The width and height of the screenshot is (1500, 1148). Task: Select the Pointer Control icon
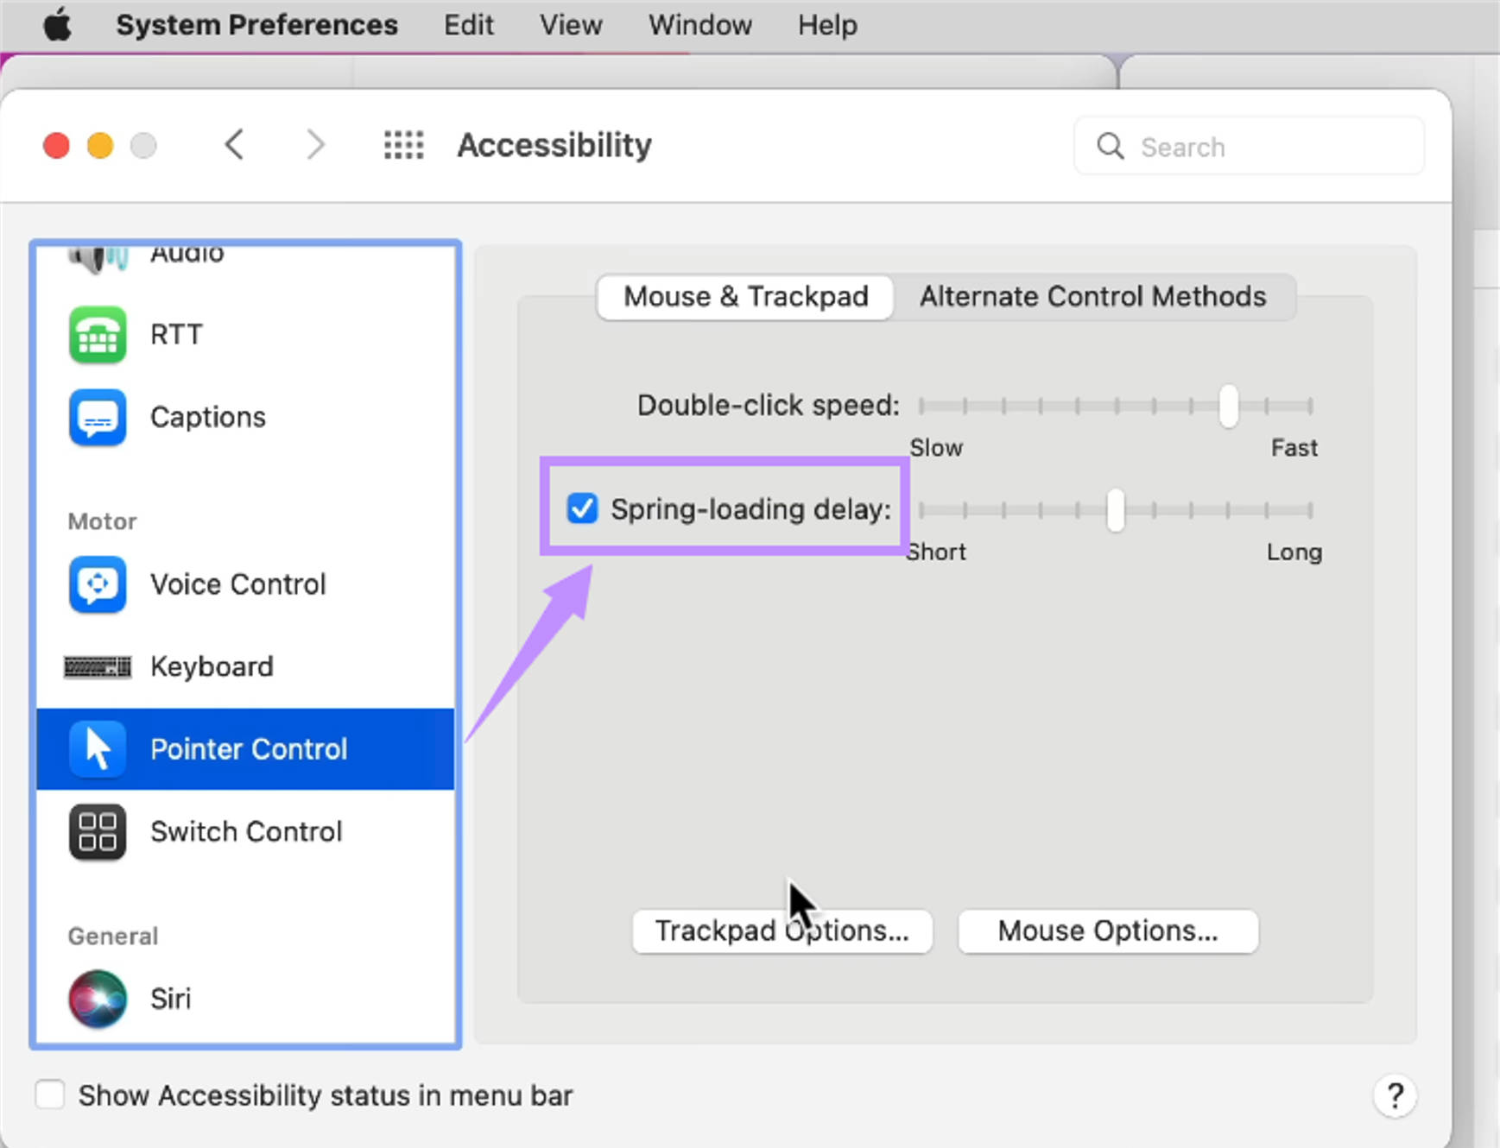(x=98, y=749)
